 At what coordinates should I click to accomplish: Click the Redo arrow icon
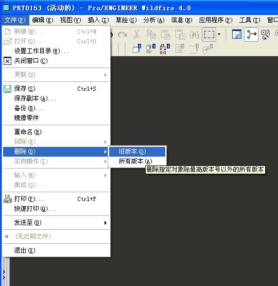tap(123, 35)
